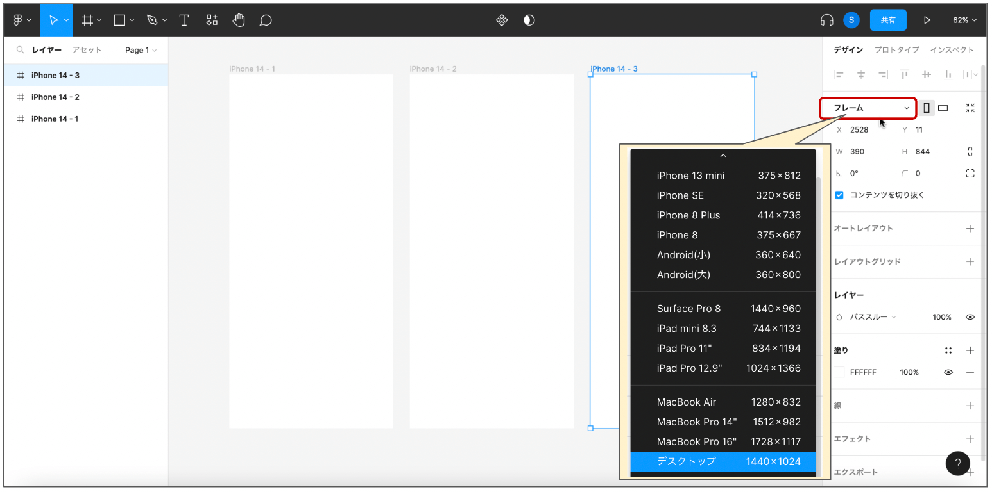Screen dimensions: 992x492
Task: Switch to the アセット tab
Action: pyautogui.click(x=87, y=50)
